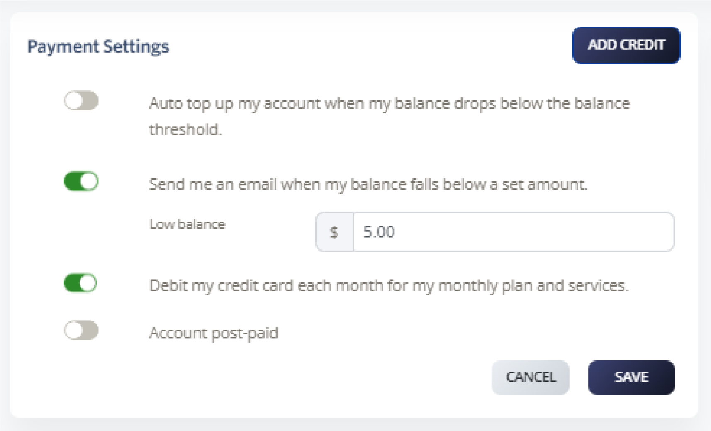711x431 pixels.
Task: Click the 'Account post-paid' label text
Action: point(214,333)
